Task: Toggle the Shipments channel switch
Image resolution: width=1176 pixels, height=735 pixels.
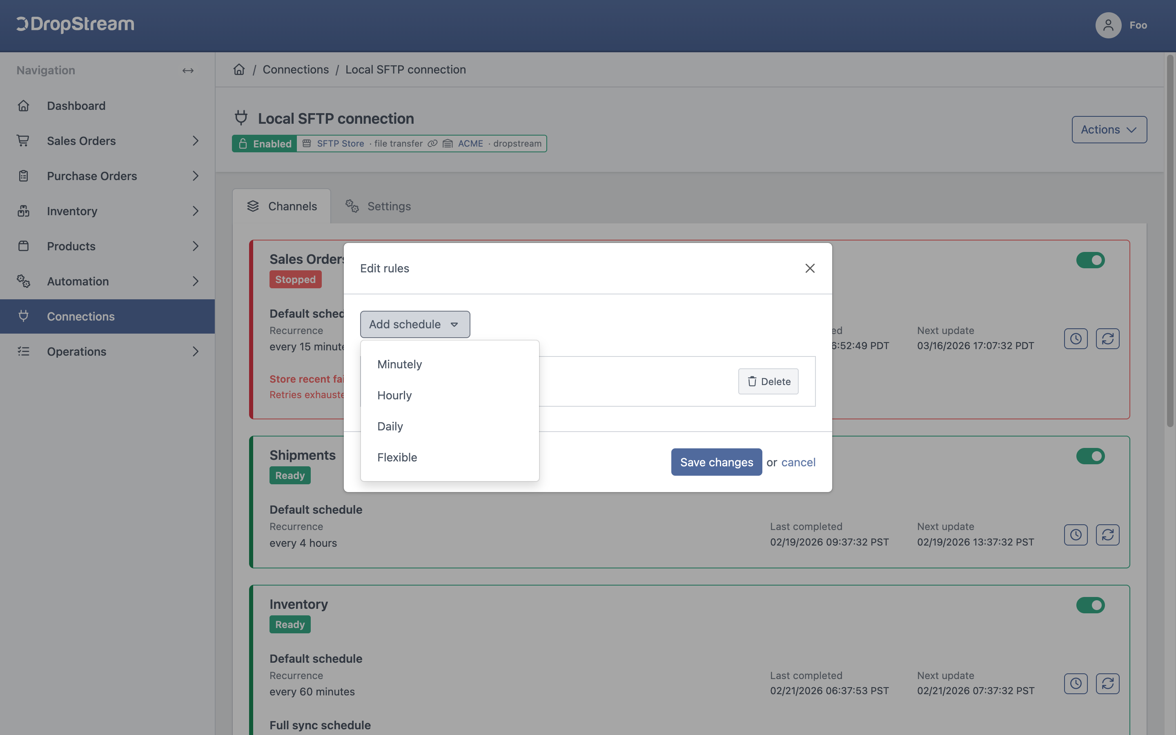Action: point(1091,456)
